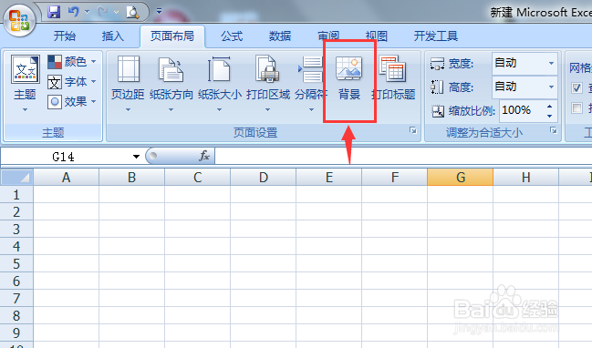Toggle the unchecked gridlines print checkbox
The height and width of the screenshot is (348, 592).
pos(576,108)
